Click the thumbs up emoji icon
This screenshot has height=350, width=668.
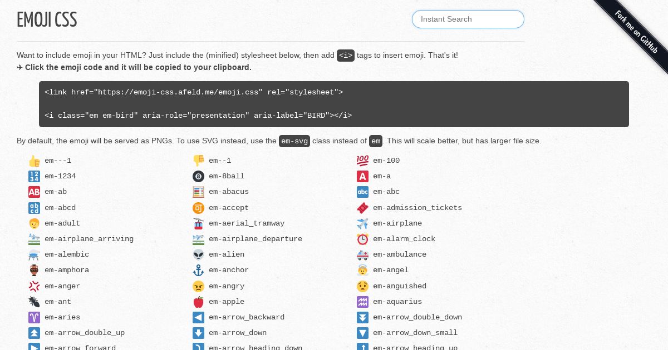pos(34,161)
